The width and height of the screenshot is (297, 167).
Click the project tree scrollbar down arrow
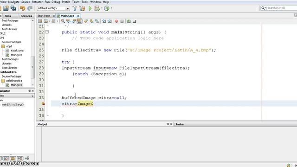coord(33,85)
